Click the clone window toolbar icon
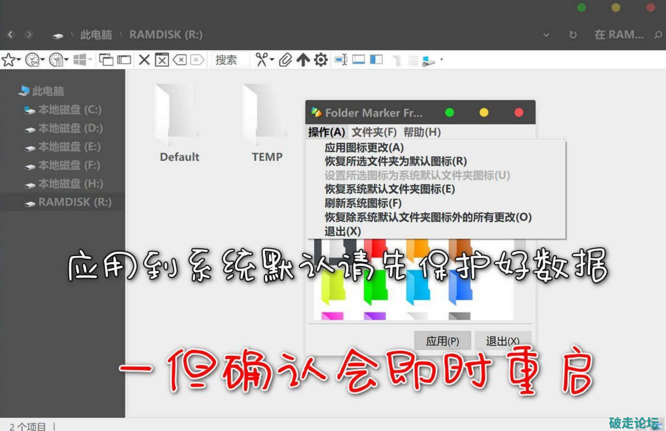The height and width of the screenshot is (431, 666). coord(107,60)
